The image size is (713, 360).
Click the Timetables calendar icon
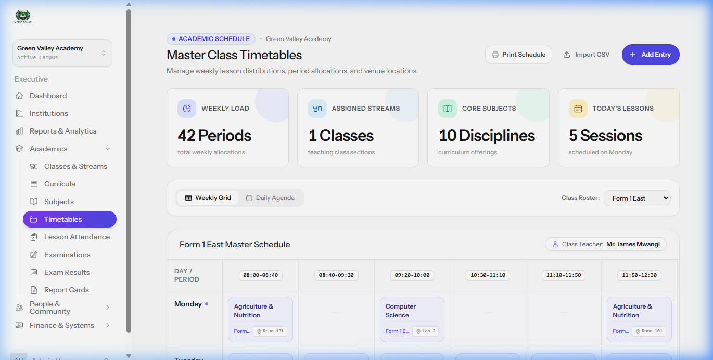click(x=33, y=219)
